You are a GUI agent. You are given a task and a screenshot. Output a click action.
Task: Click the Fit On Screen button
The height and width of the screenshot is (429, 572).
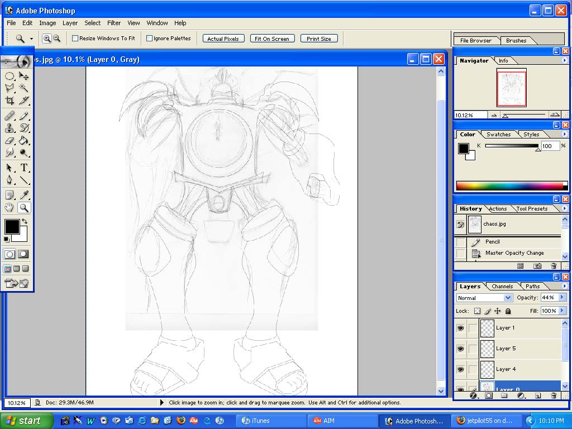272,39
